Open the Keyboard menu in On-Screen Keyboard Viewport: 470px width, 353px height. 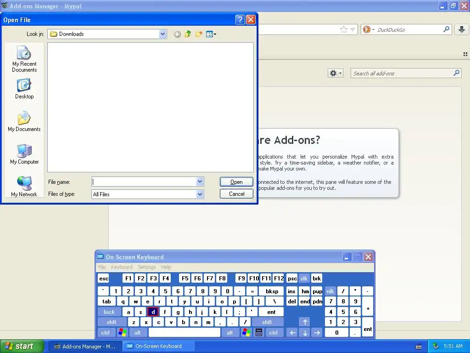click(122, 267)
